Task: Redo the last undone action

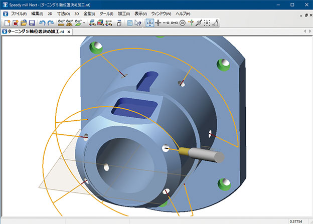Action: (x=51, y=23)
